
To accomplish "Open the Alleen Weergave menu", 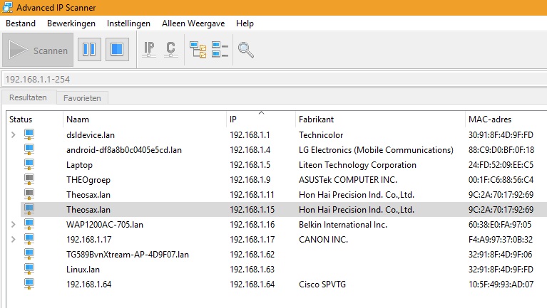I will [193, 23].
